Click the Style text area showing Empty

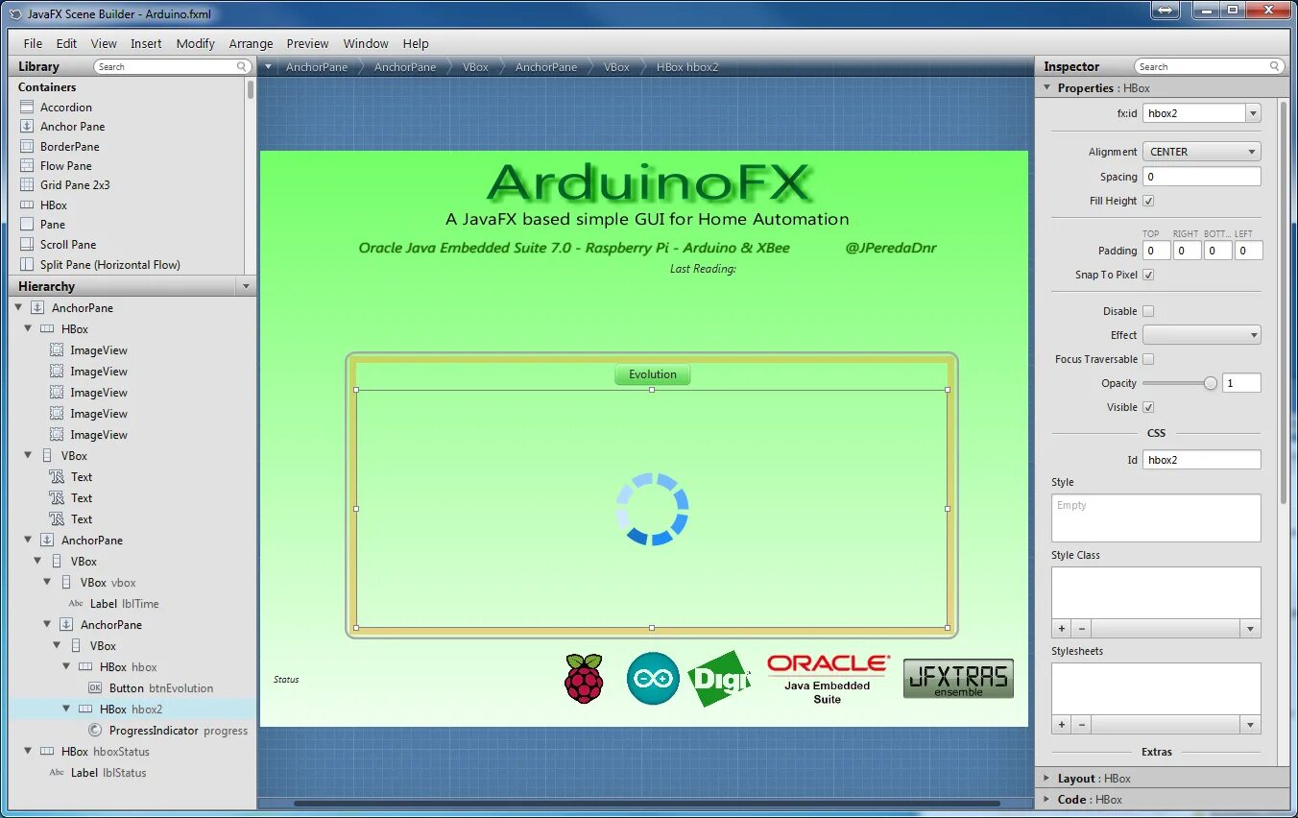(1156, 518)
